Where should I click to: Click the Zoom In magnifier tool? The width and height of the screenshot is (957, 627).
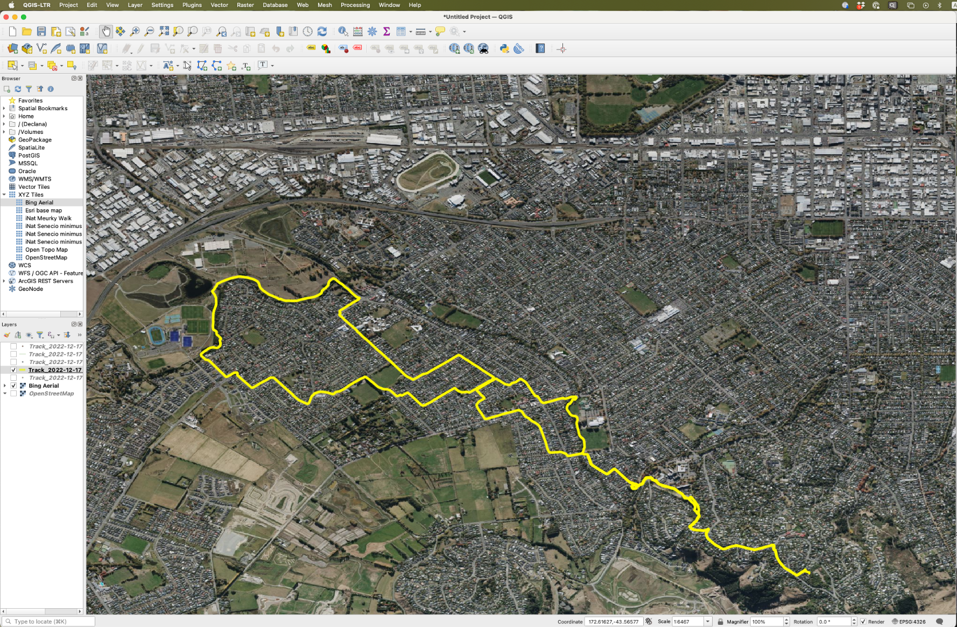pos(135,32)
